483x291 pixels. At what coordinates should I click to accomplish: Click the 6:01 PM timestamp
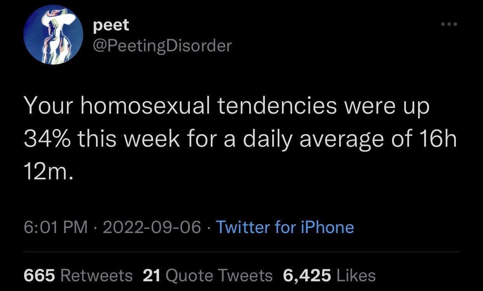point(56,227)
